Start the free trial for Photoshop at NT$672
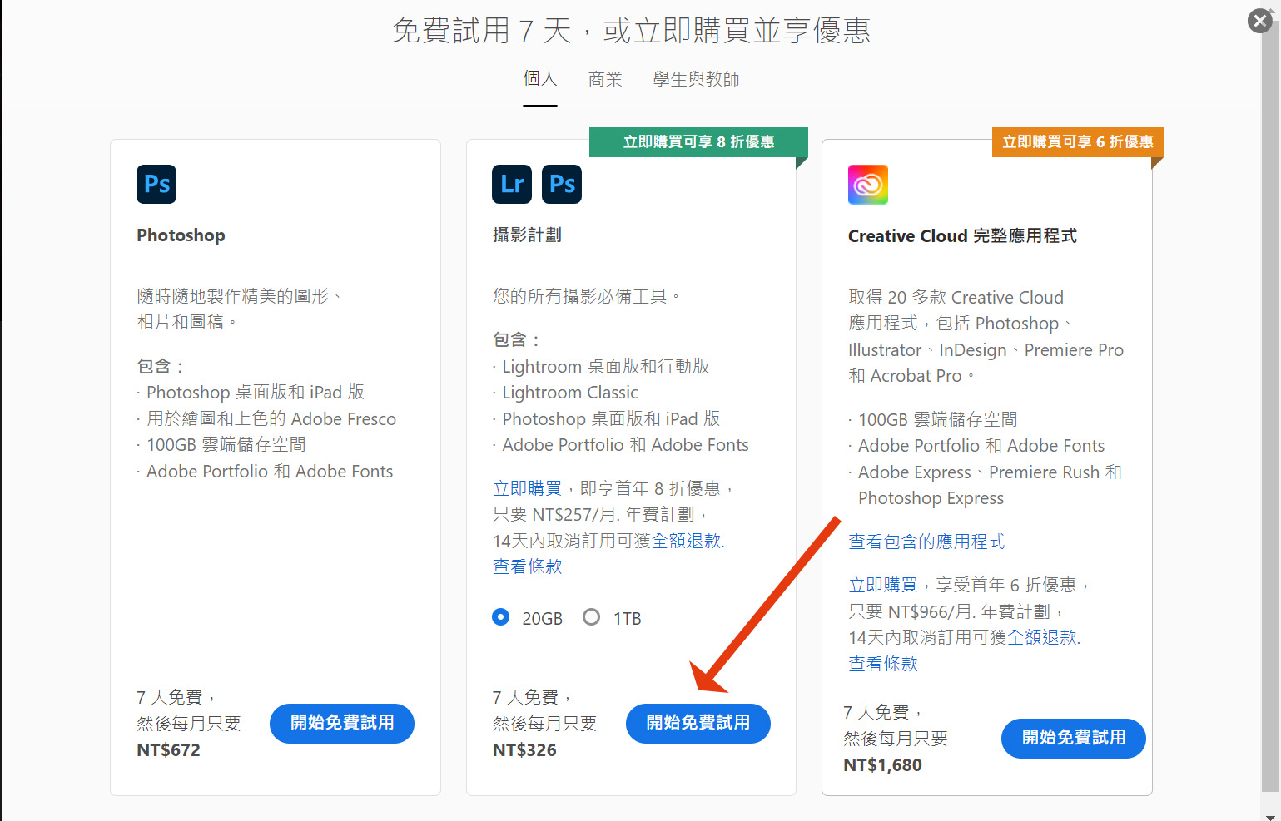This screenshot has width=1281, height=821. pos(341,723)
